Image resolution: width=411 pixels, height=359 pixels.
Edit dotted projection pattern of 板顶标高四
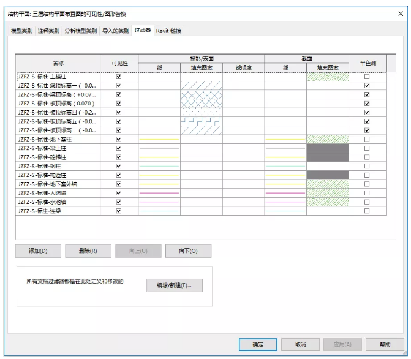tap(202, 112)
